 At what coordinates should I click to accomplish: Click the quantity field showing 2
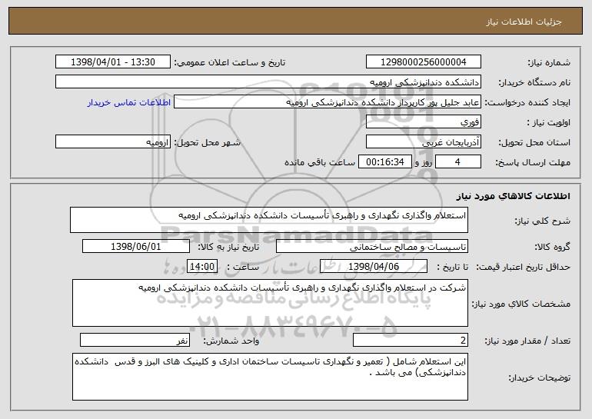pyautogui.click(x=411, y=340)
